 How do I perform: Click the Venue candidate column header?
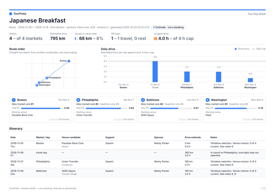(71, 137)
